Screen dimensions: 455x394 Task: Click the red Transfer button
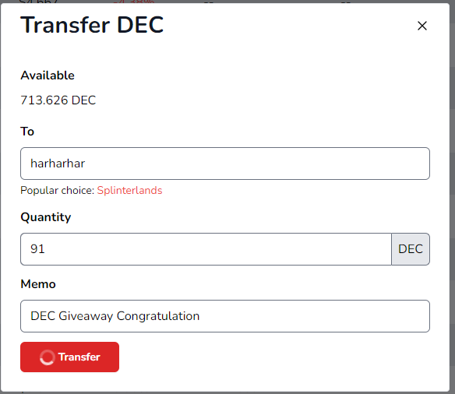click(x=69, y=357)
